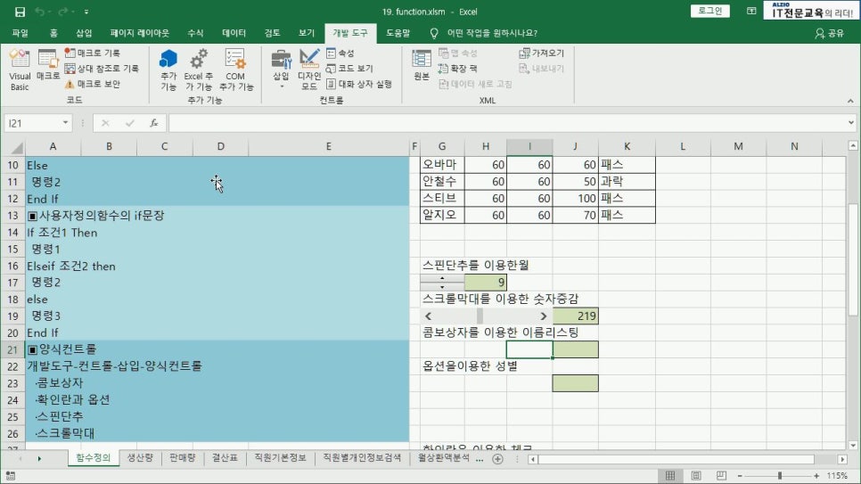Open COM 추가 기능 dialog

tap(235, 70)
